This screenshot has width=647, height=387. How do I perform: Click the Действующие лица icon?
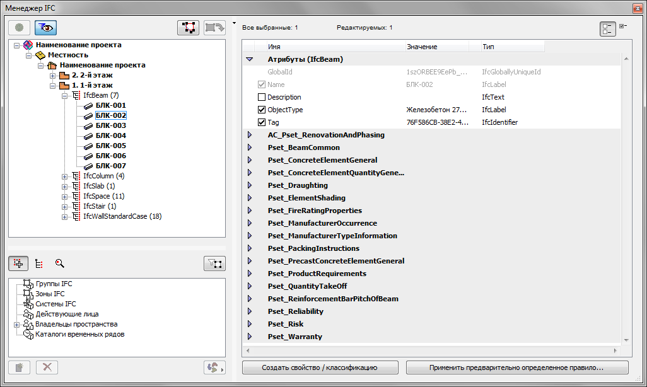coord(28,314)
